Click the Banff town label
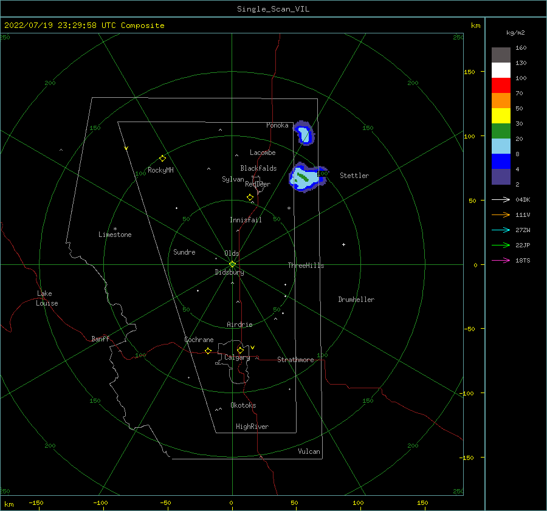 [100, 339]
